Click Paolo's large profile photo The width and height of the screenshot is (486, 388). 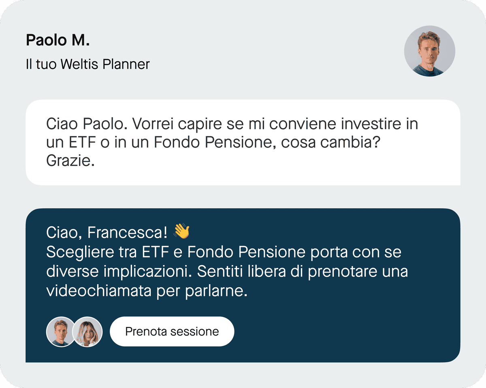(429, 51)
